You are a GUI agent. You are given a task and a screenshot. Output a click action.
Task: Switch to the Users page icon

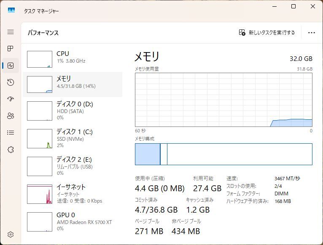[x=11, y=116]
